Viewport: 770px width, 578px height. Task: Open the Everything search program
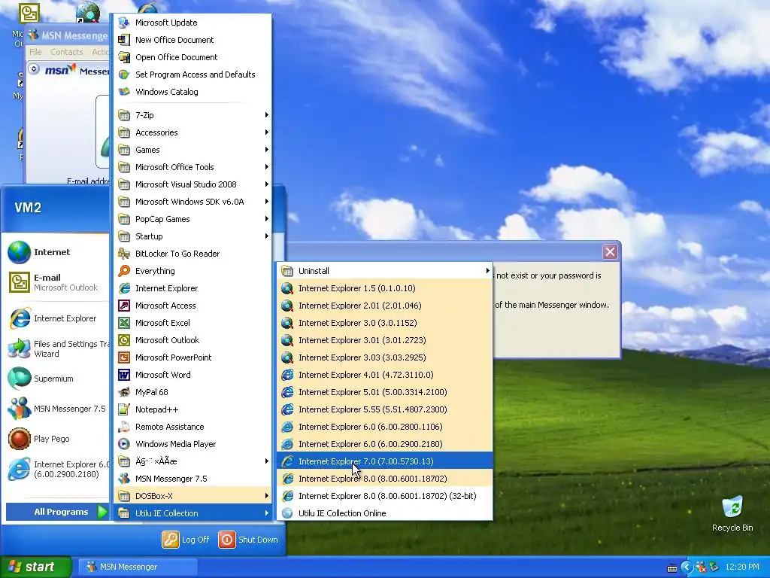193,271
